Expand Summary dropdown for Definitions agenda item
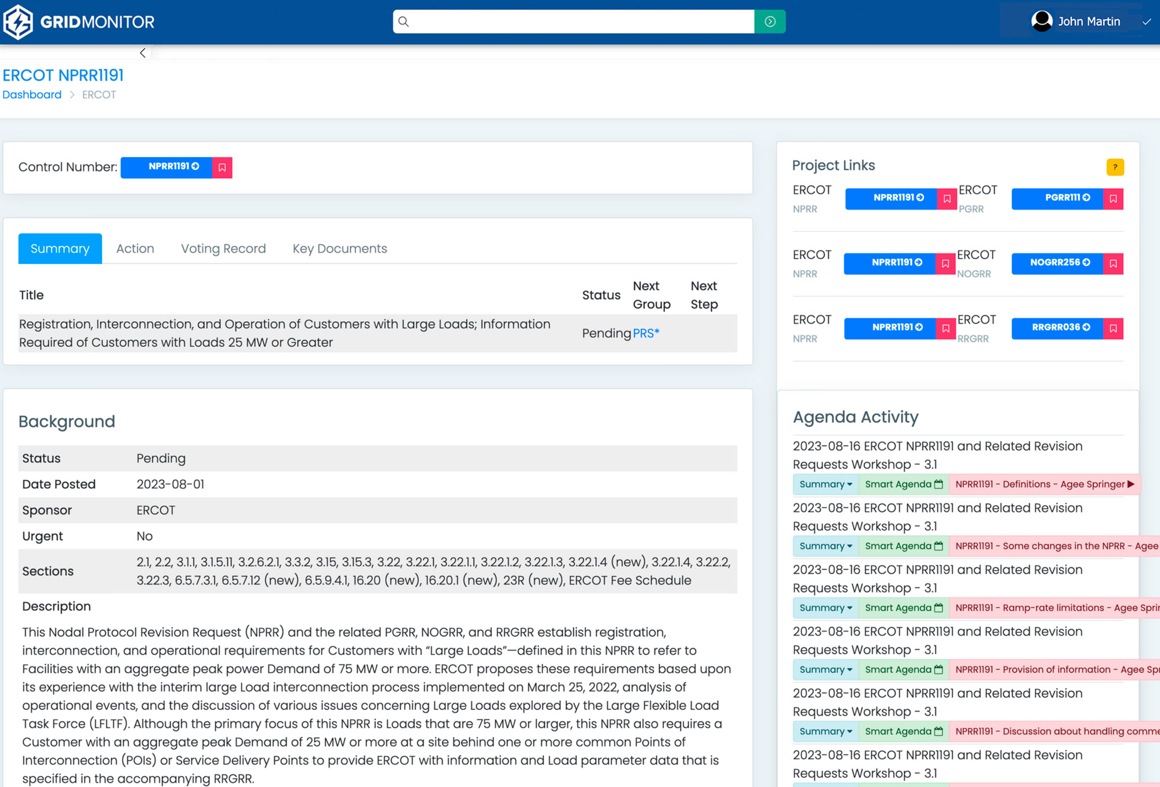 point(826,484)
